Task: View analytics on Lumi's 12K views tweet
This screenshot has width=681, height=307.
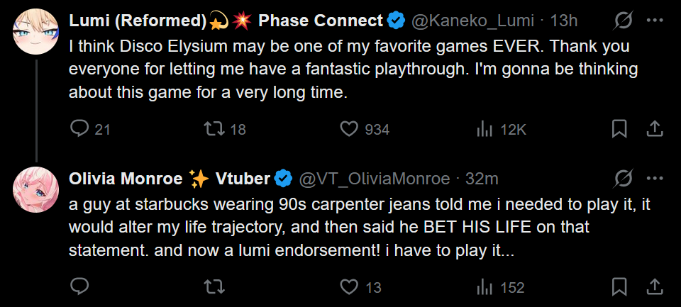Action: [x=485, y=129]
